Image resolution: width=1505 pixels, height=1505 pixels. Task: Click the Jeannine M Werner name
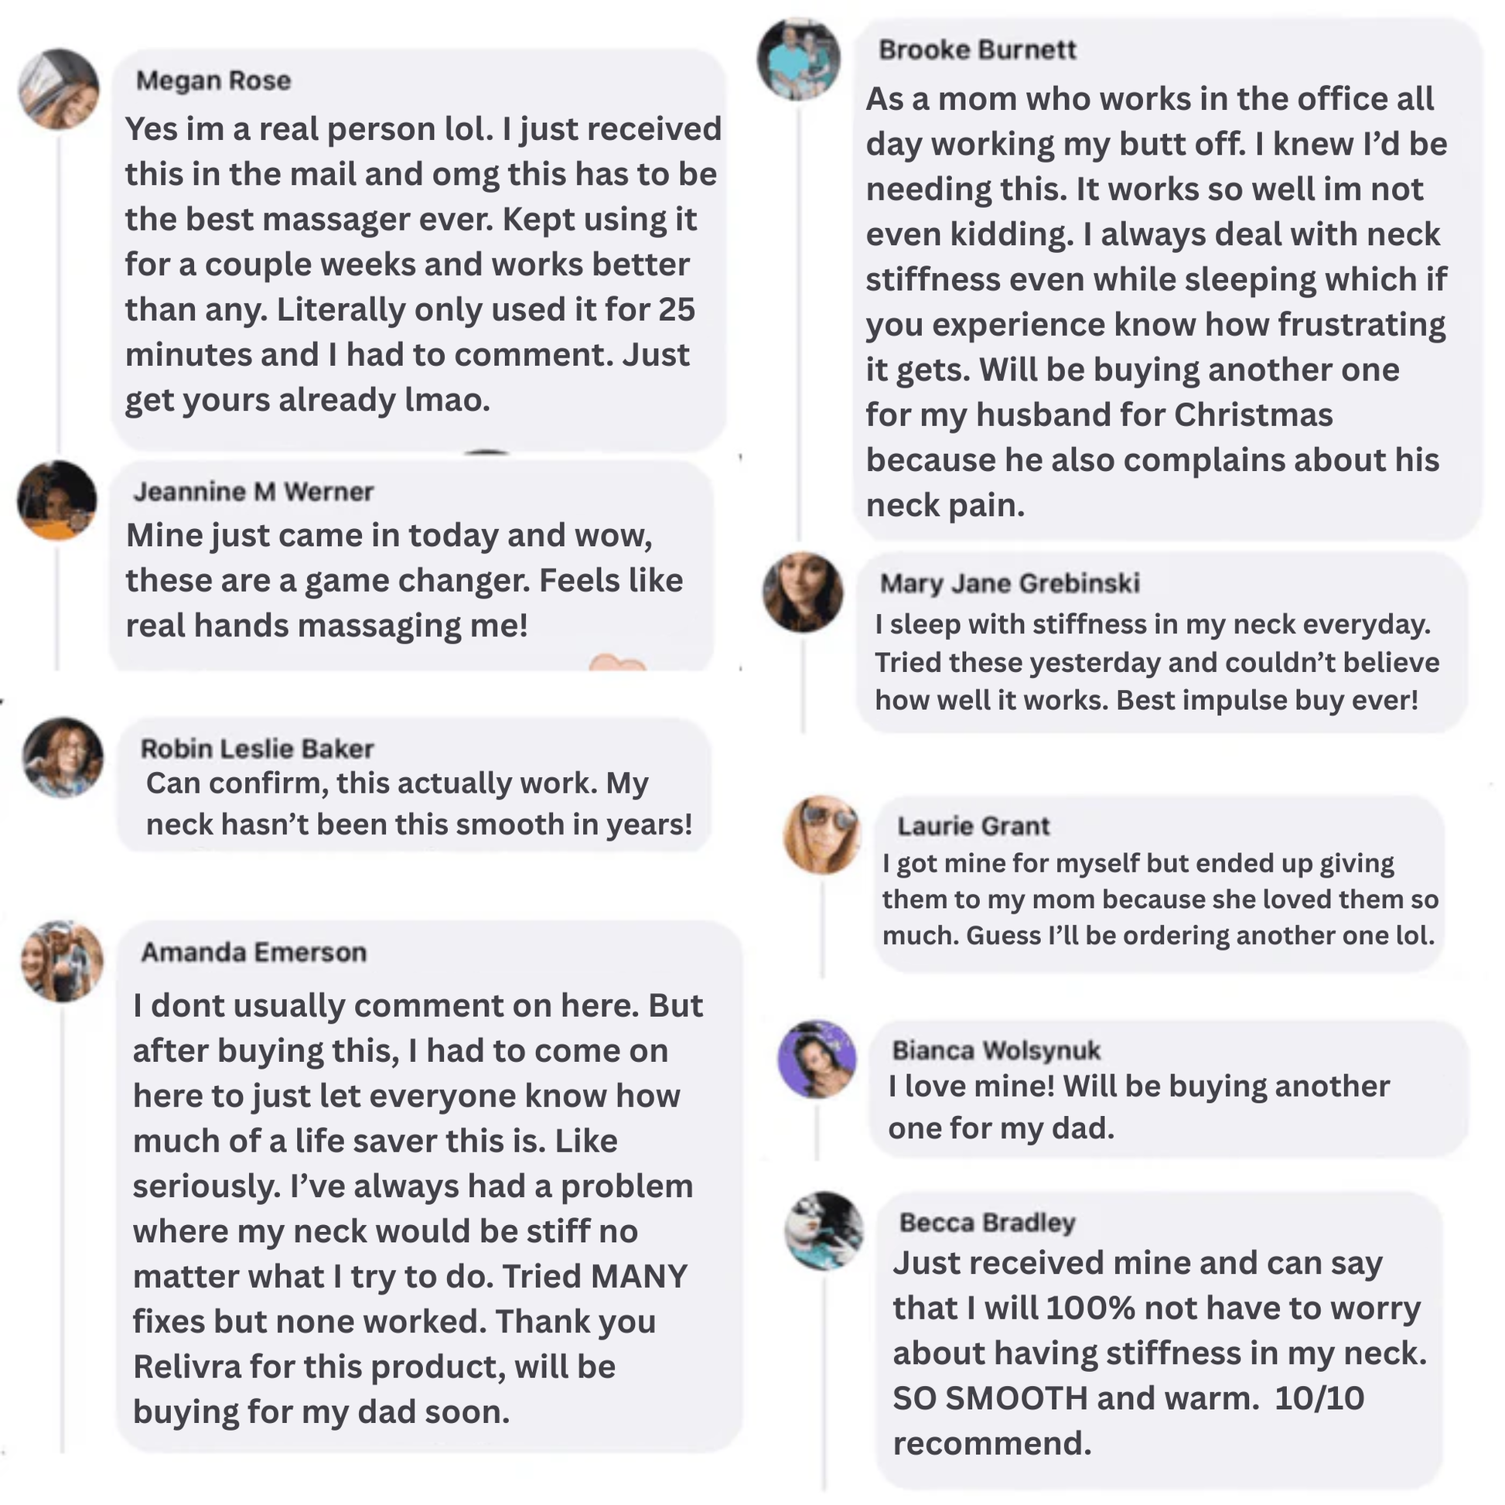pos(253,492)
